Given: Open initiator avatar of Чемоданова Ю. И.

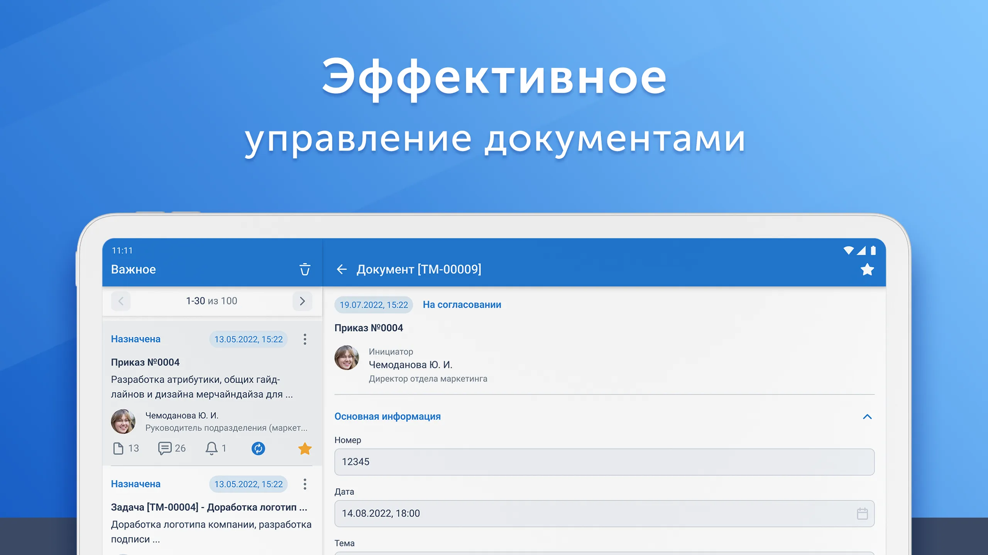Looking at the screenshot, I should [347, 358].
